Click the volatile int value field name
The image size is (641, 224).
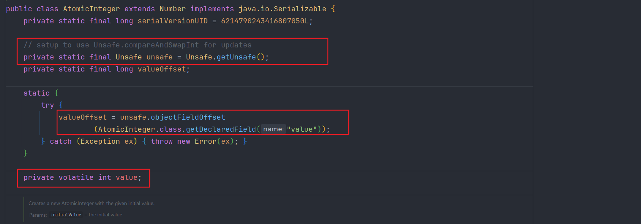click(x=126, y=177)
